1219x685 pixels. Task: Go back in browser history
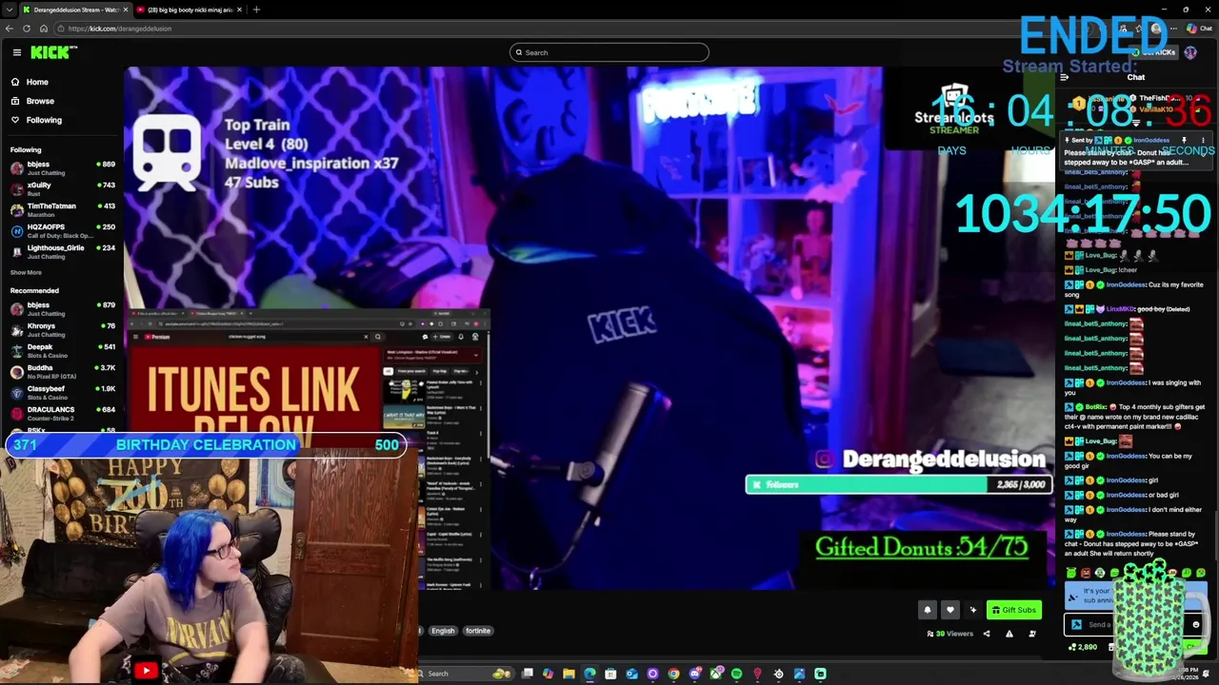point(10,29)
